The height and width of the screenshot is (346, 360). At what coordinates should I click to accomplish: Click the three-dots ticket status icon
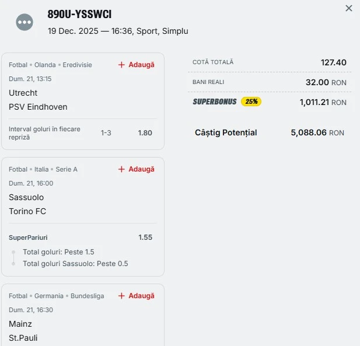(x=25, y=22)
